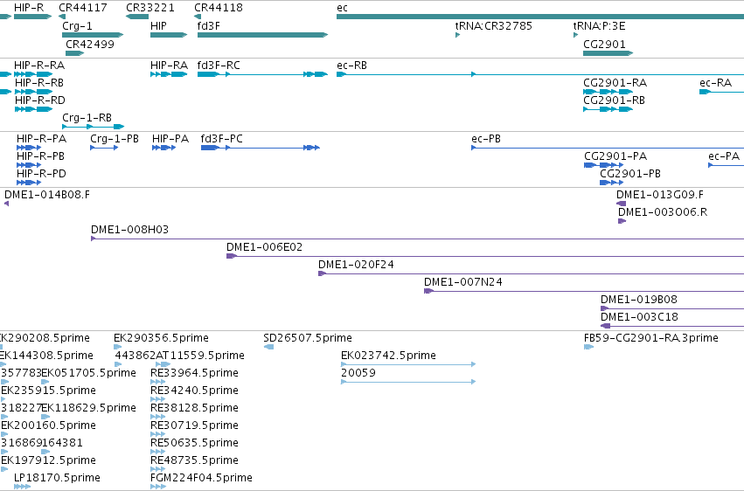Image resolution: width=744 pixels, height=491 pixels.
Task: Select clone label DME1-003C18
Action: pos(639,317)
